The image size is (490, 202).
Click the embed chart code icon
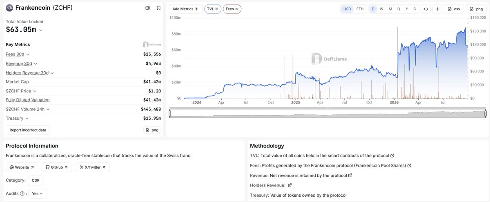[x=425, y=9]
